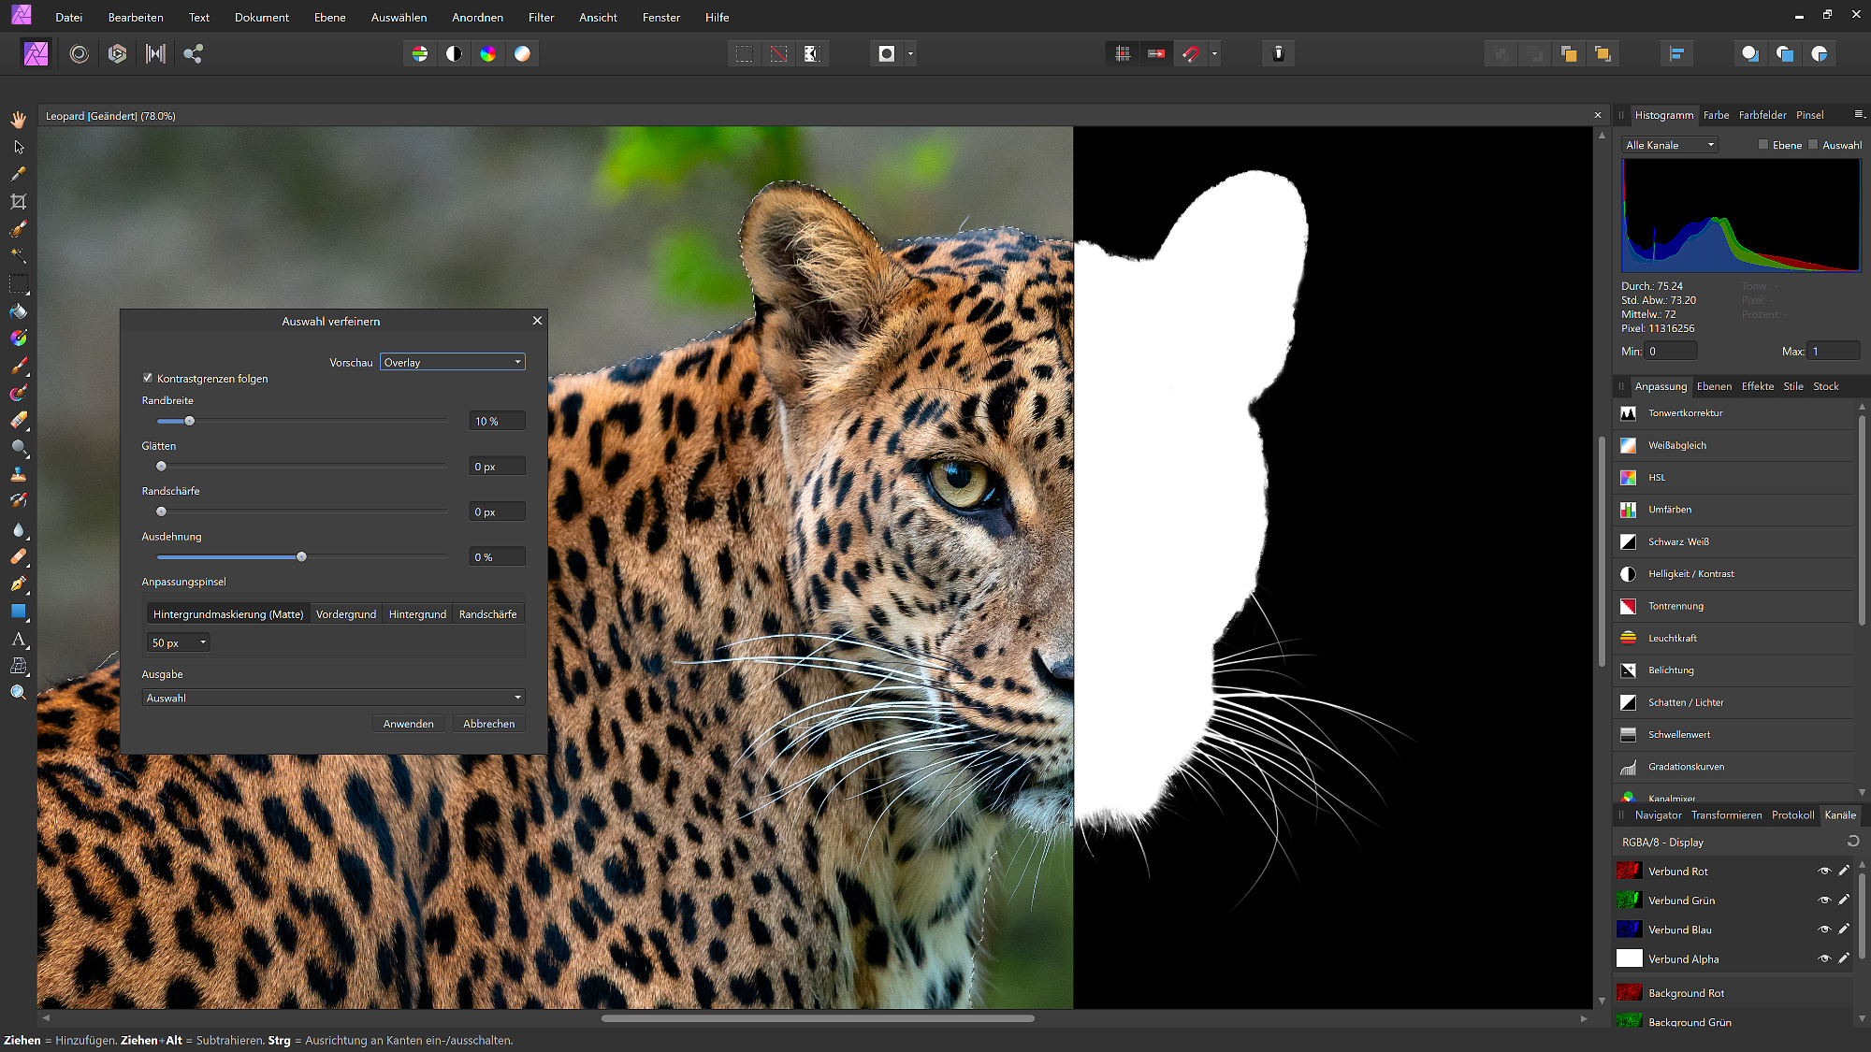The height and width of the screenshot is (1052, 1871).
Task: Apply Auto White Balance from toolbar
Action: (x=522, y=54)
